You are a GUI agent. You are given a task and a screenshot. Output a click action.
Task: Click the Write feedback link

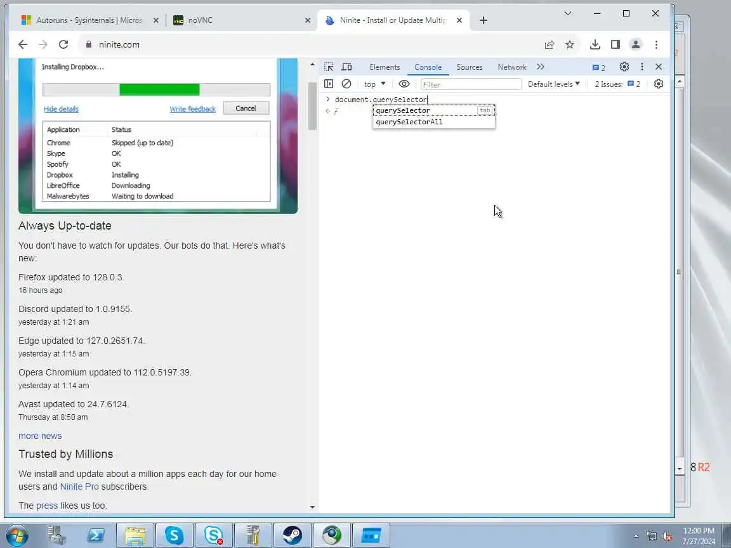tap(192, 109)
